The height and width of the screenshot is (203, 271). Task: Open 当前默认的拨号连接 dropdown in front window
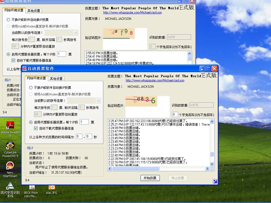click(98, 100)
